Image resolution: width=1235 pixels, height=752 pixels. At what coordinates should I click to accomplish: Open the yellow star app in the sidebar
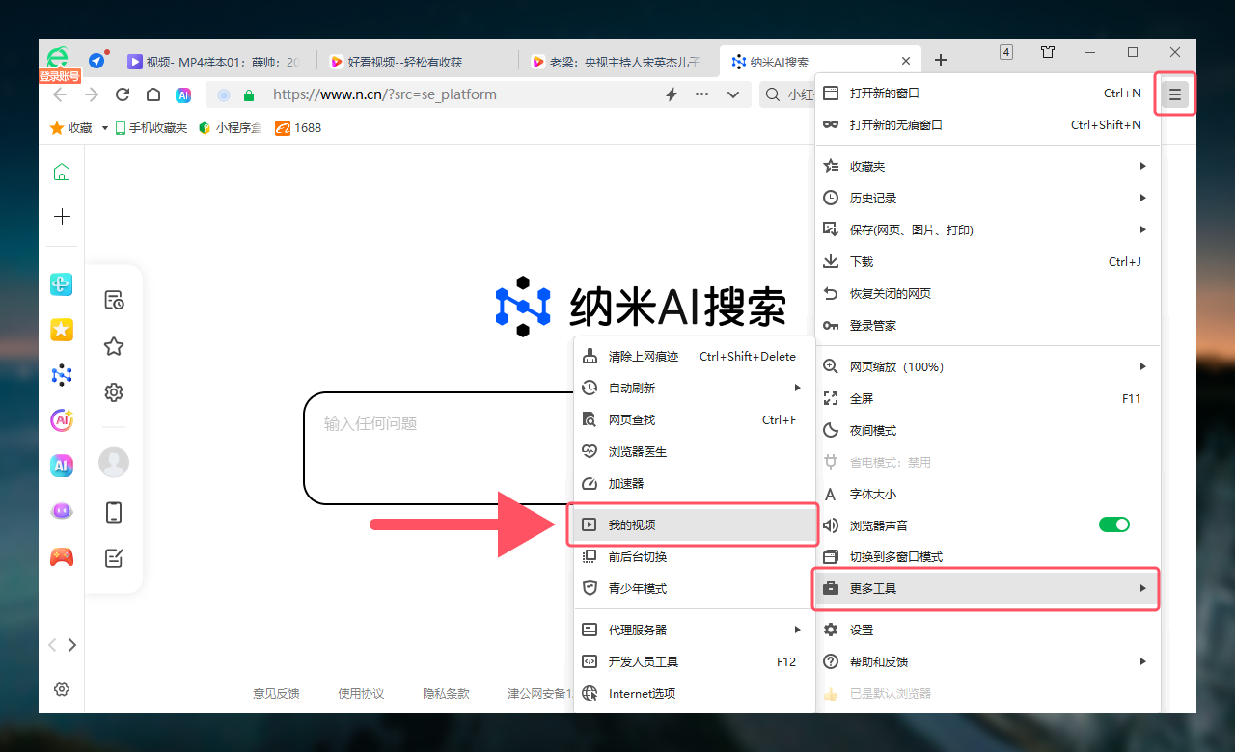(x=62, y=330)
